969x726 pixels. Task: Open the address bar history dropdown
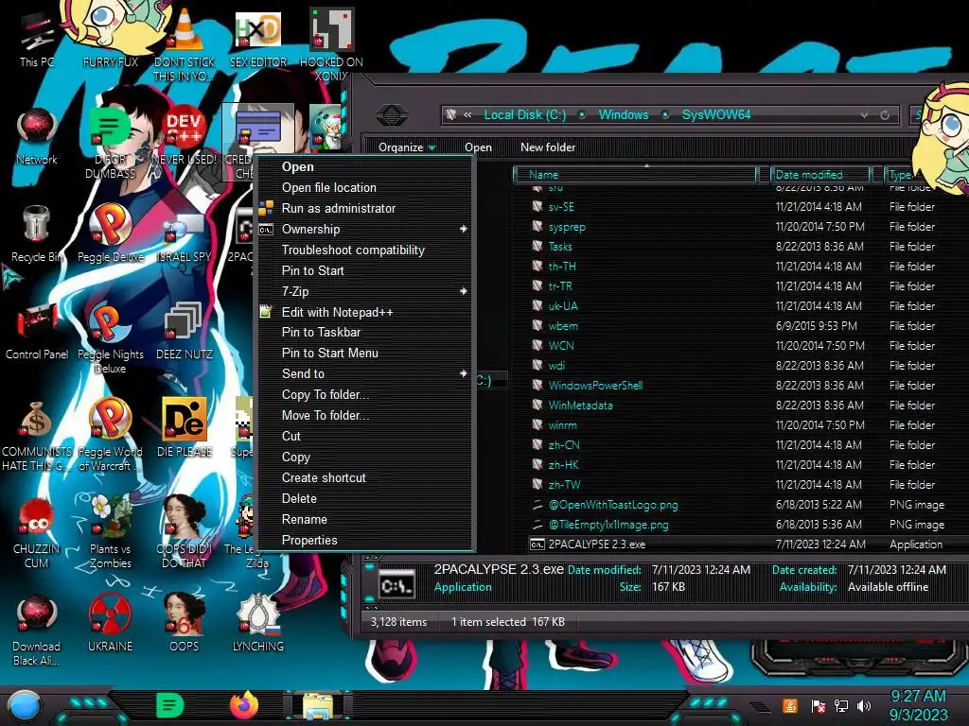(864, 114)
